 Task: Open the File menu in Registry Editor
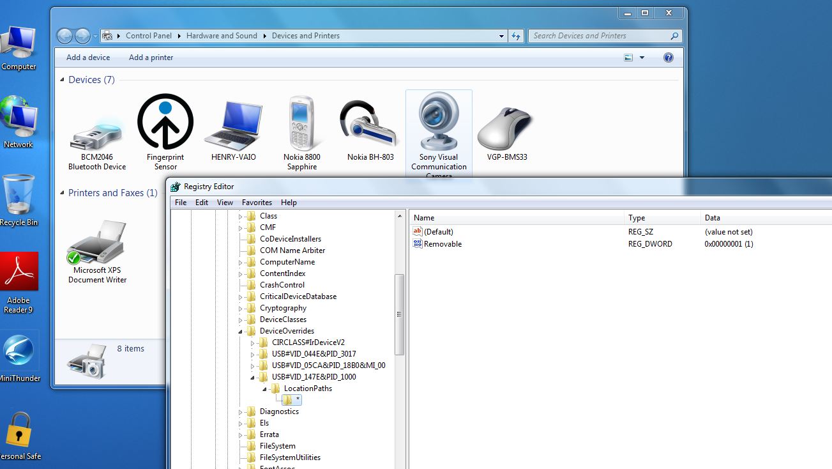point(181,203)
